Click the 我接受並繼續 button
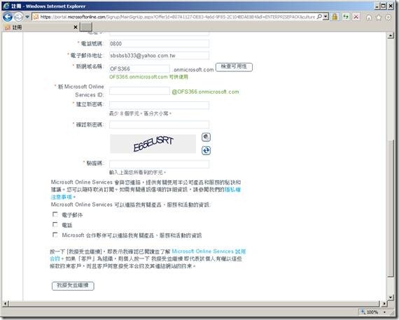The image size is (399, 320). 73,286
